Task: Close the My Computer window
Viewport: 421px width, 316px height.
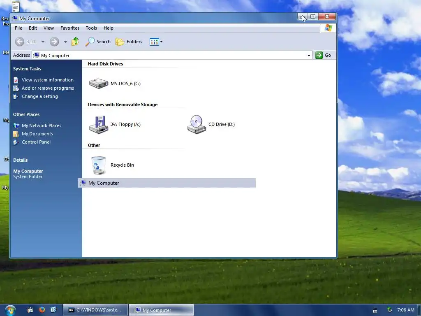Action: (327, 16)
